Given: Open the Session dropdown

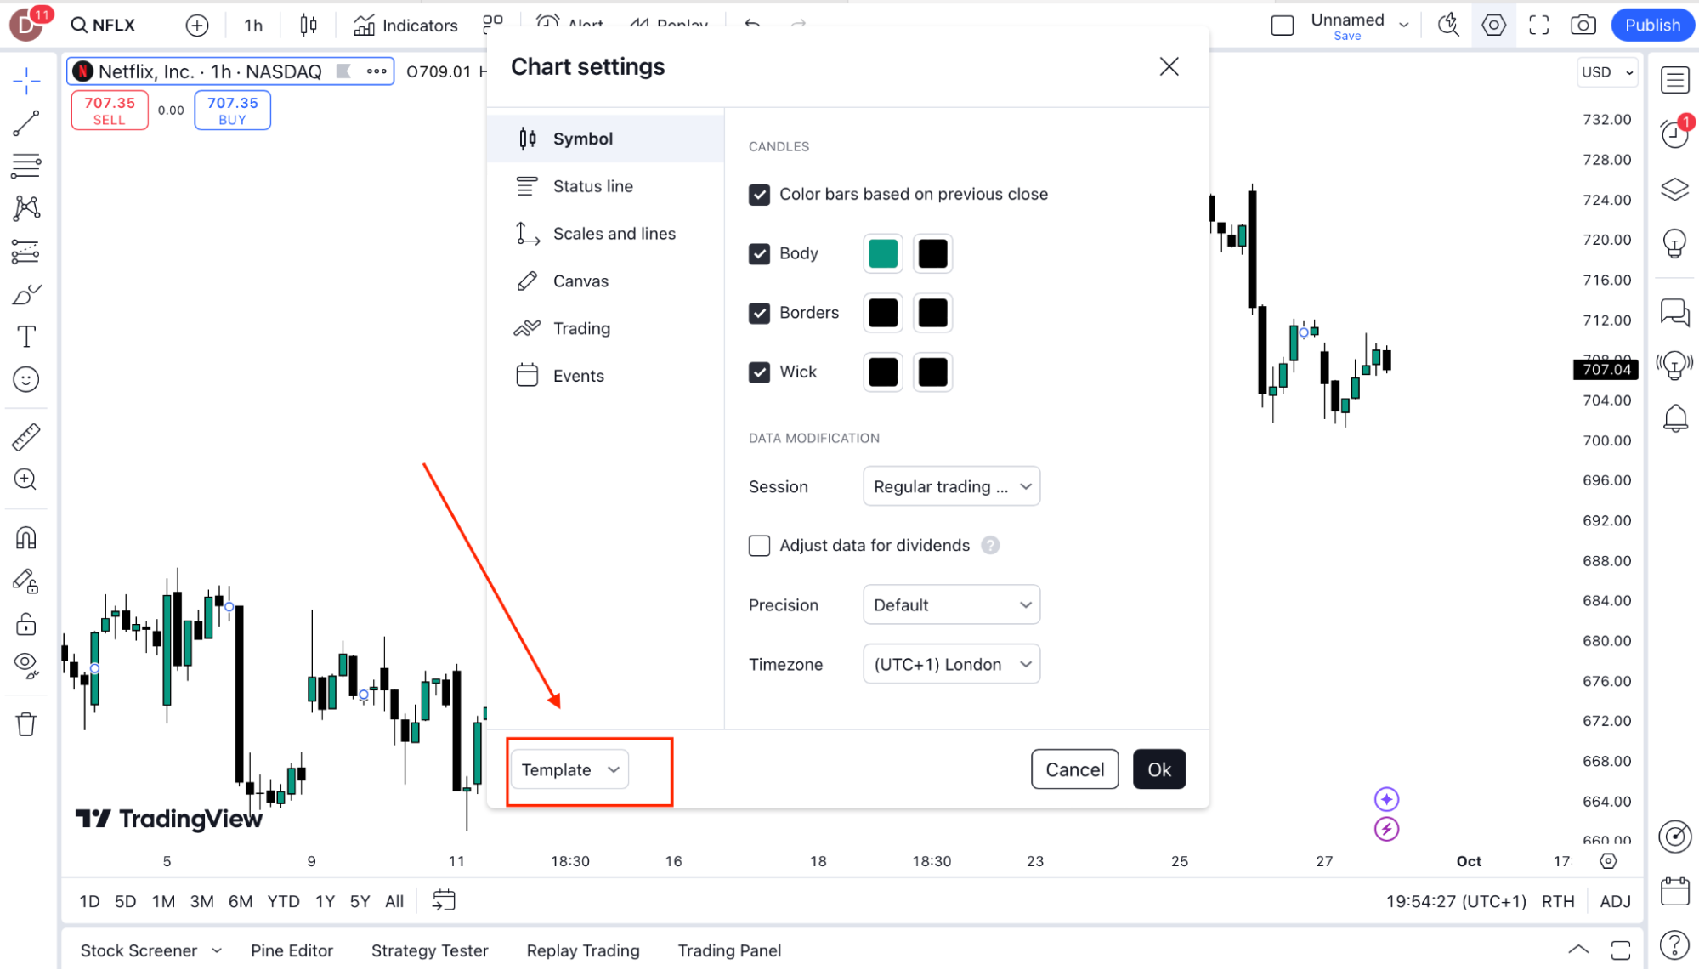Looking at the screenshot, I should (951, 486).
